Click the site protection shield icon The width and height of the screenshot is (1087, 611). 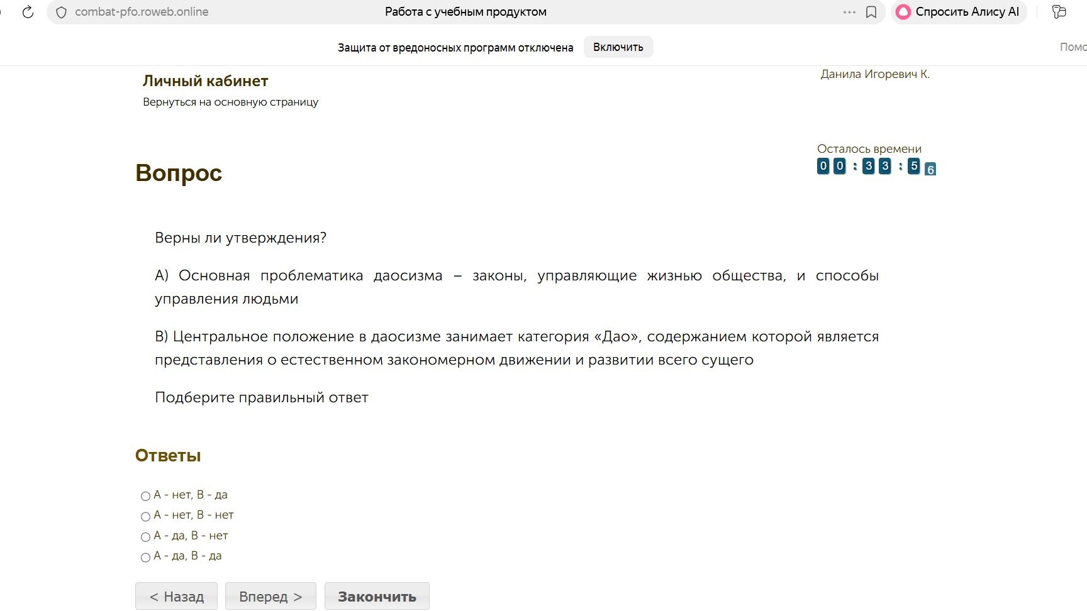(61, 12)
